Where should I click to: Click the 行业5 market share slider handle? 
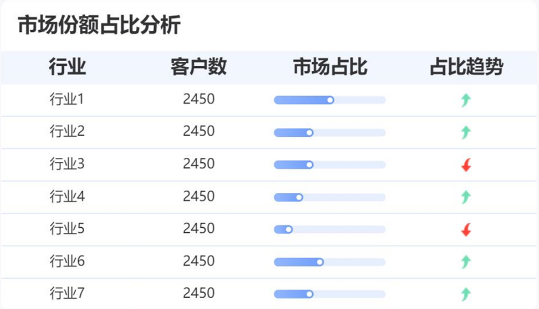[x=289, y=229]
